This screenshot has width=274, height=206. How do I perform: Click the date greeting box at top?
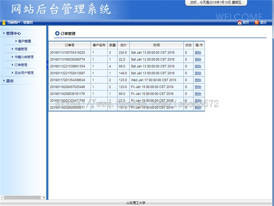[216, 3]
